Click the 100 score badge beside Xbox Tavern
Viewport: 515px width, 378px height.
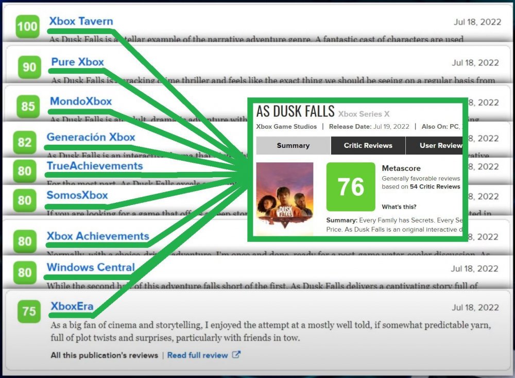click(27, 26)
